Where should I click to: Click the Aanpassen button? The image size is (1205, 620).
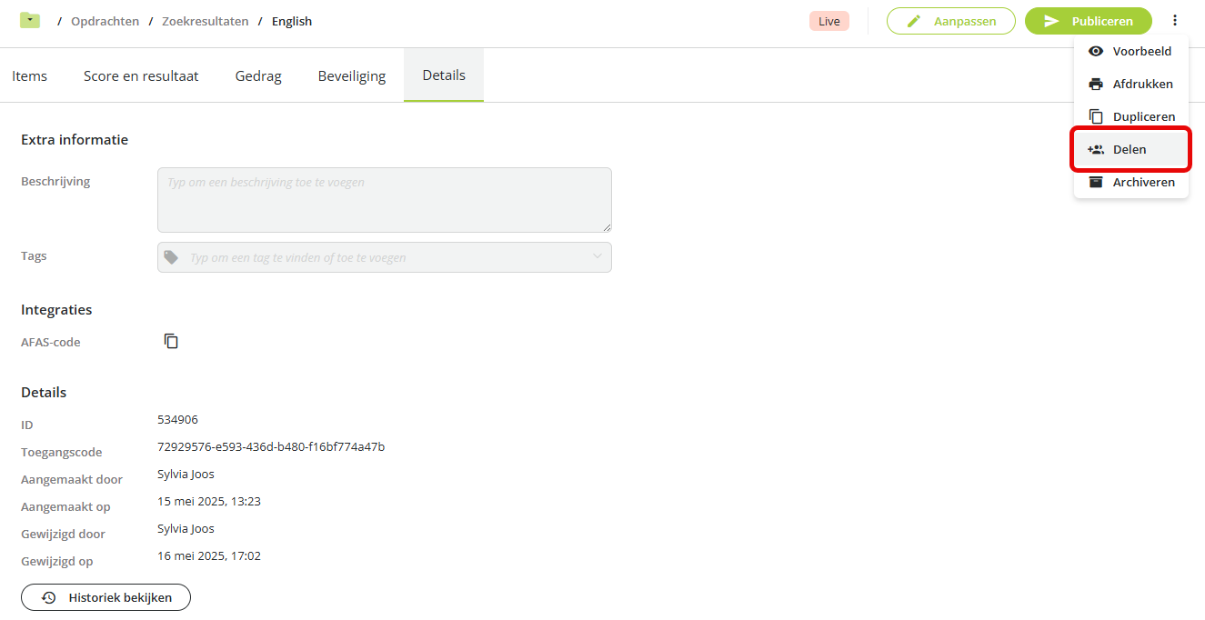point(950,21)
